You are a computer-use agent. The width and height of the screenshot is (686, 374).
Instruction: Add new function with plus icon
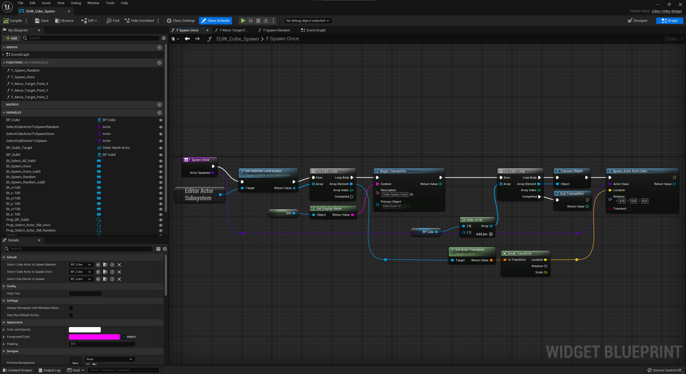point(159,63)
